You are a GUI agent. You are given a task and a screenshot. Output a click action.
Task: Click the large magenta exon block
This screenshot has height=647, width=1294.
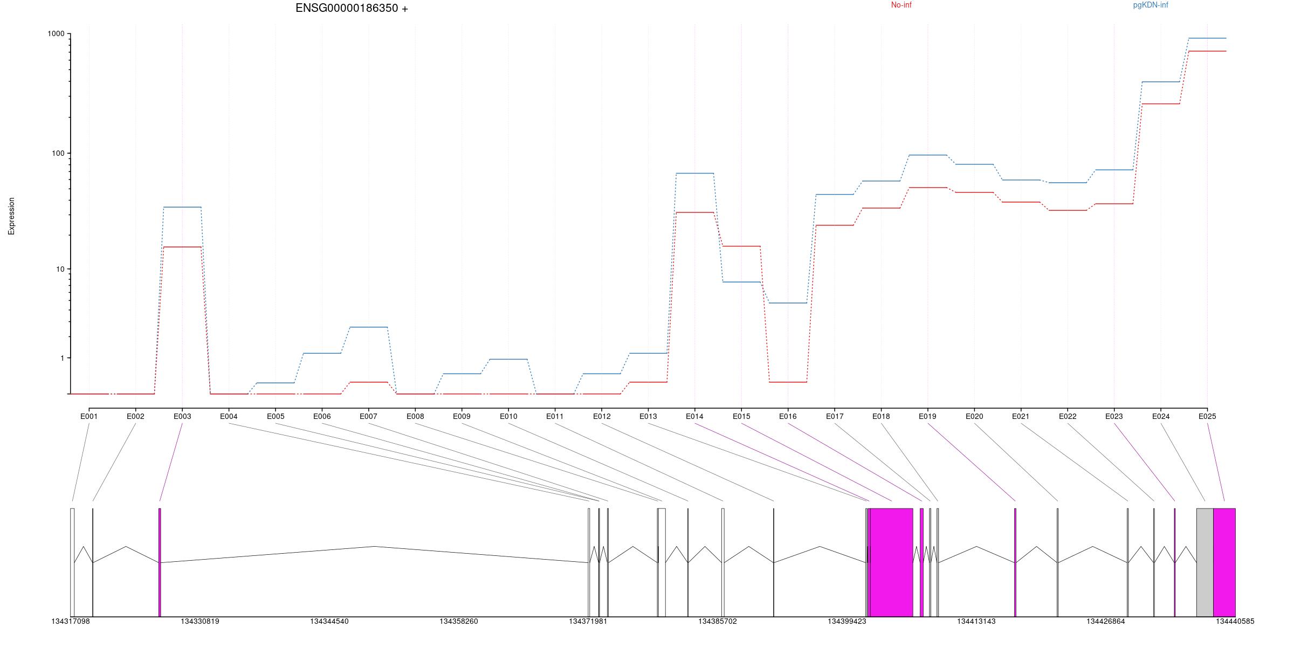[x=891, y=562]
